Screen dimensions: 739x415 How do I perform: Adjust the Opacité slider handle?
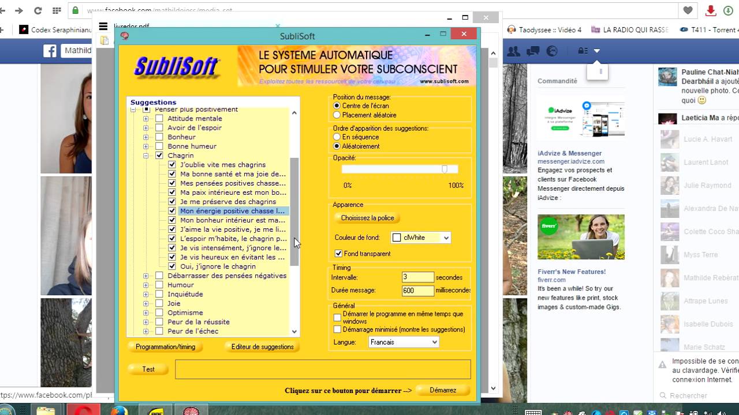coord(445,169)
